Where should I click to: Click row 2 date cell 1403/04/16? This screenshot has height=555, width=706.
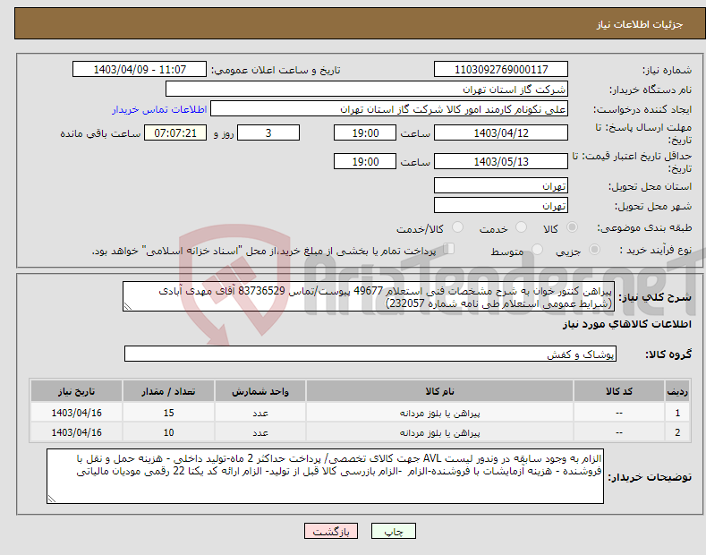click(77, 432)
